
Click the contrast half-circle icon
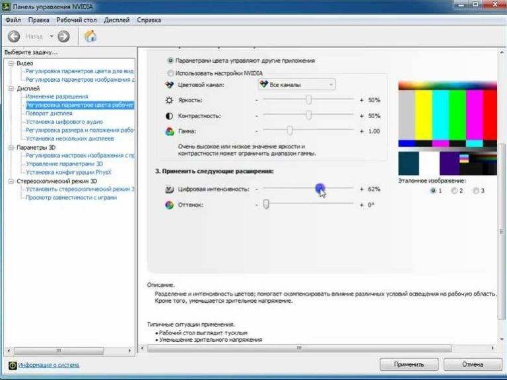click(x=169, y=115)
